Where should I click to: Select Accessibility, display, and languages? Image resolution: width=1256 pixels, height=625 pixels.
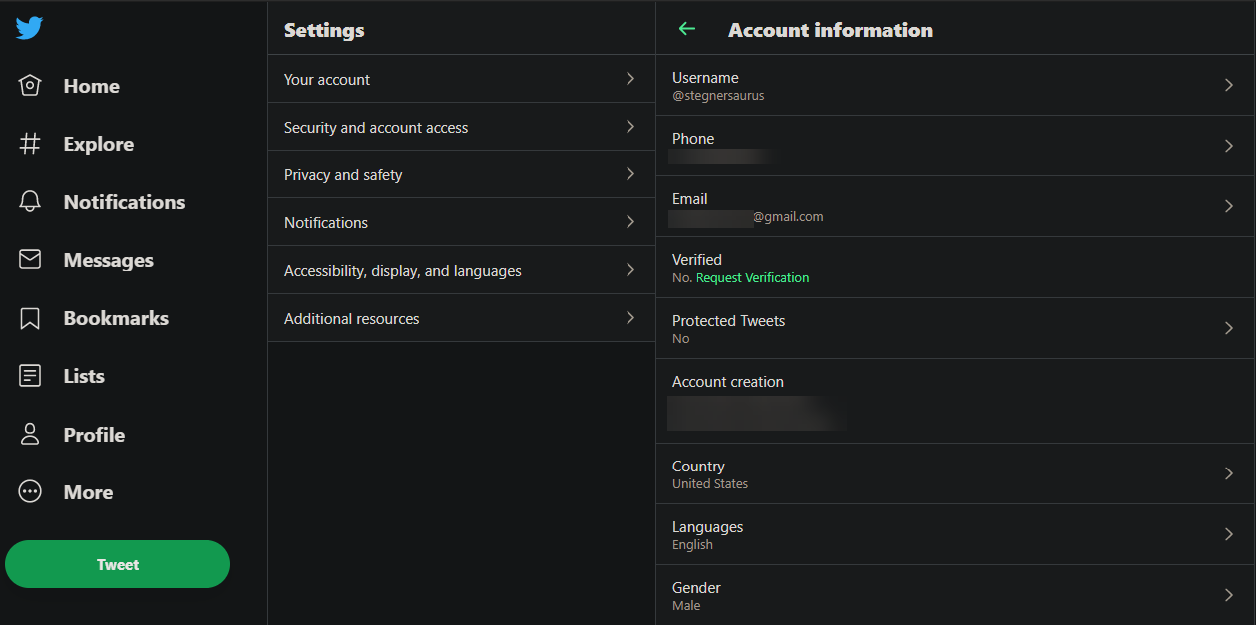coord(461,270)
